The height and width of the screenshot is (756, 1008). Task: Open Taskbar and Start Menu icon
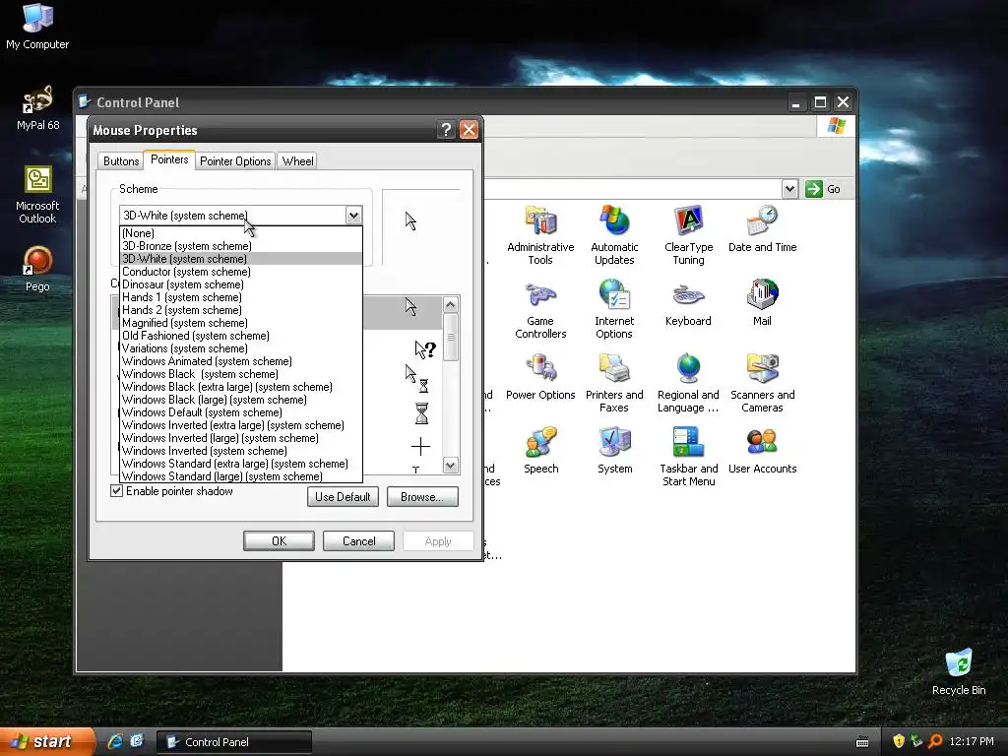tap(688, 457)
